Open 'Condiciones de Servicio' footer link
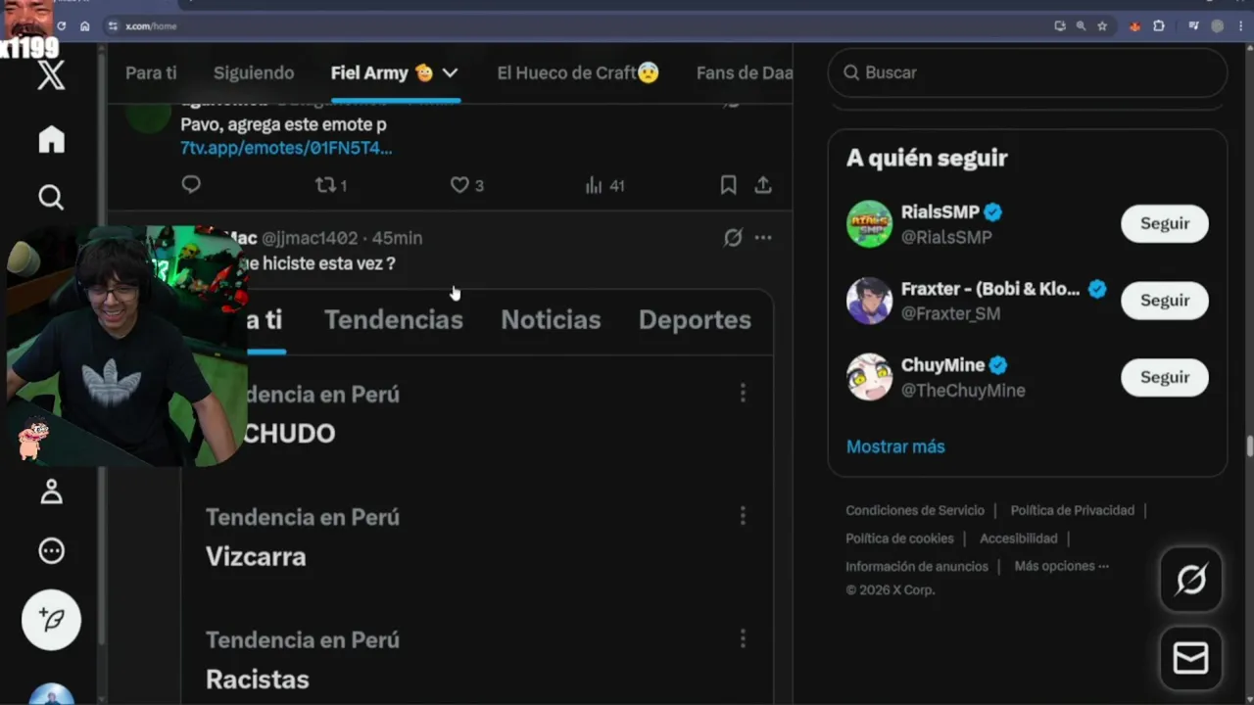This screenshot has width=1254, height=705. [x=915, y=510]
